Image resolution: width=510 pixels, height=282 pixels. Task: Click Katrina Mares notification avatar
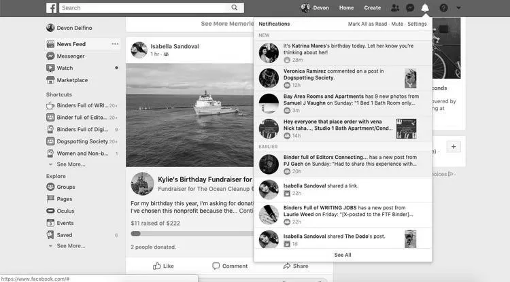(x=269, y=53)
